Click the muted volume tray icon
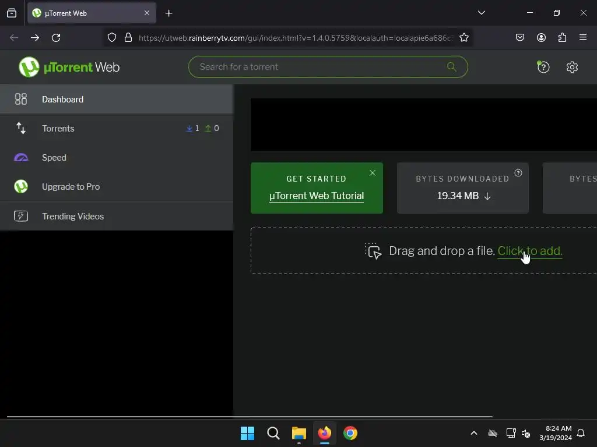The height and width of the screenshot is (447, 597). point(526,433)
